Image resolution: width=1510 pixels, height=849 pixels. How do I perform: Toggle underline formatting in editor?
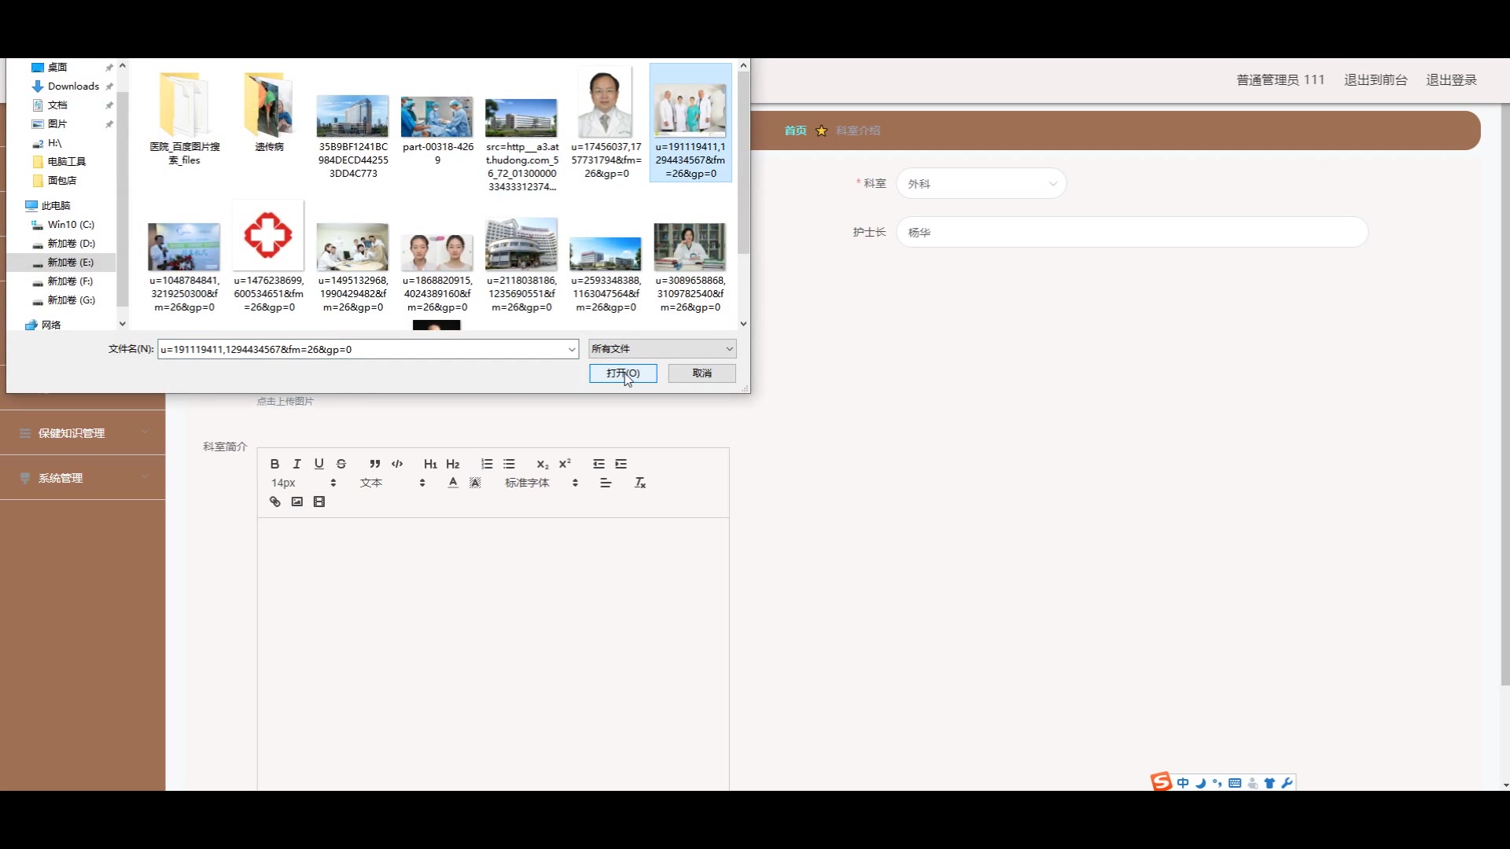click(319, 464)
